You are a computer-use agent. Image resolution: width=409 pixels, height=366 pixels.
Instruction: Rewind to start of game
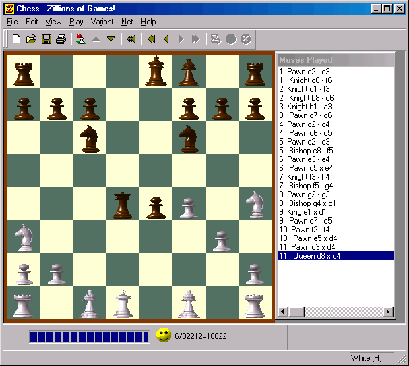pyautogui.click(x=131, y=39)
